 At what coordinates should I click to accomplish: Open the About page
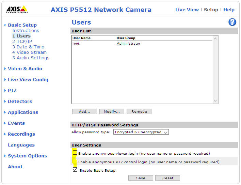point(15,167)
